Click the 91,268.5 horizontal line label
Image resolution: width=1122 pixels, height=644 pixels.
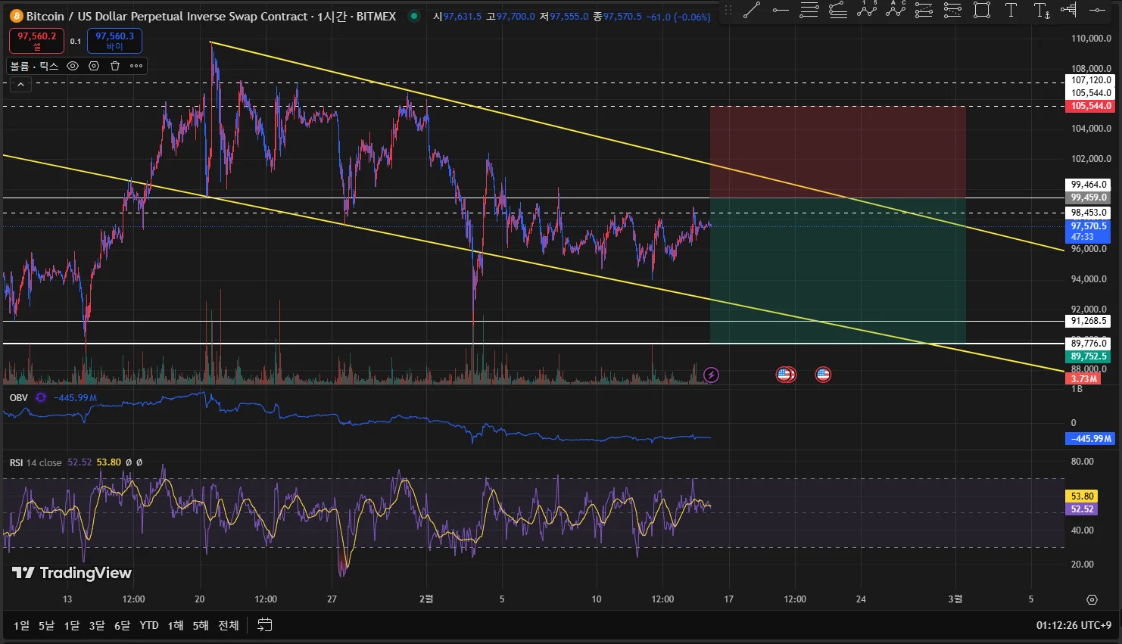1089,321
